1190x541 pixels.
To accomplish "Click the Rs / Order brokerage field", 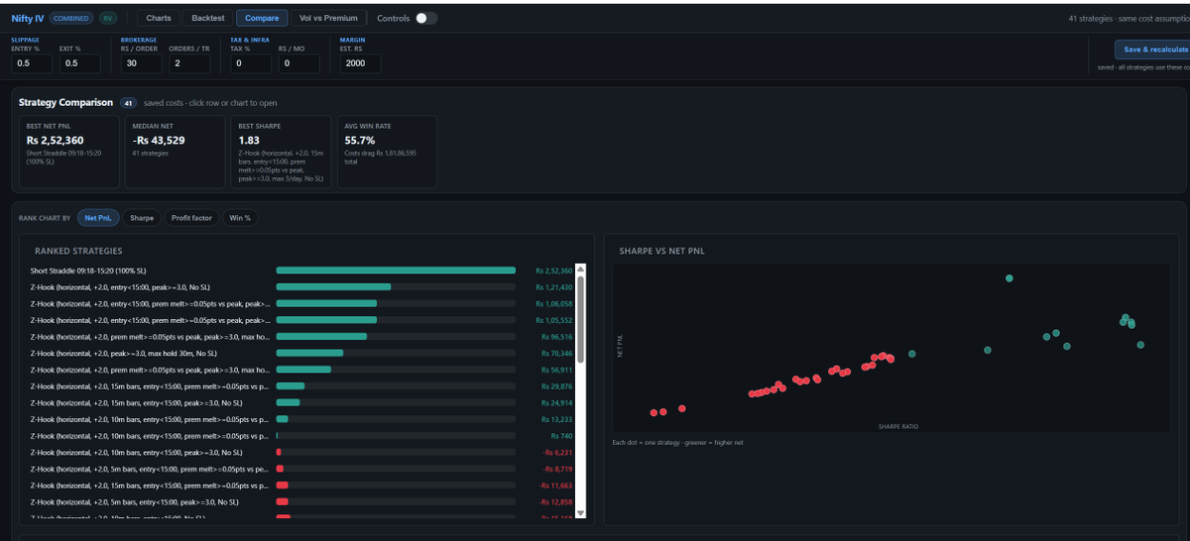I will click(141, 63).
